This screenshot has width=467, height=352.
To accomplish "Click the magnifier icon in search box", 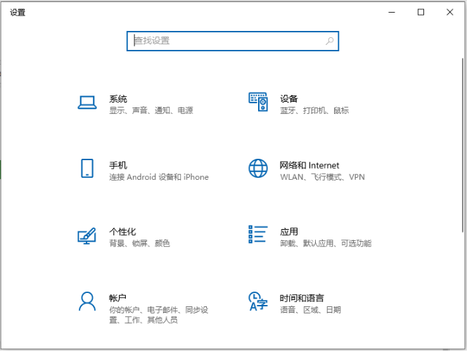I will (329, 41).
